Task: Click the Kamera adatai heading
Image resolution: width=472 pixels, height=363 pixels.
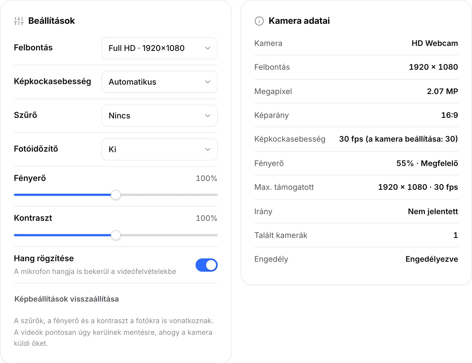Action: pyautogui.click(x=299, y=21)
